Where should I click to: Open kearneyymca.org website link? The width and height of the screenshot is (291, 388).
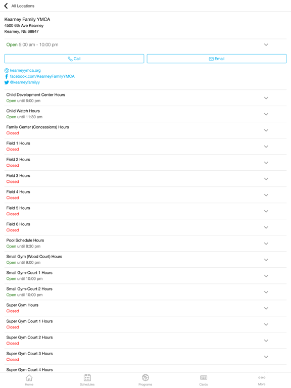pos(25,70)
